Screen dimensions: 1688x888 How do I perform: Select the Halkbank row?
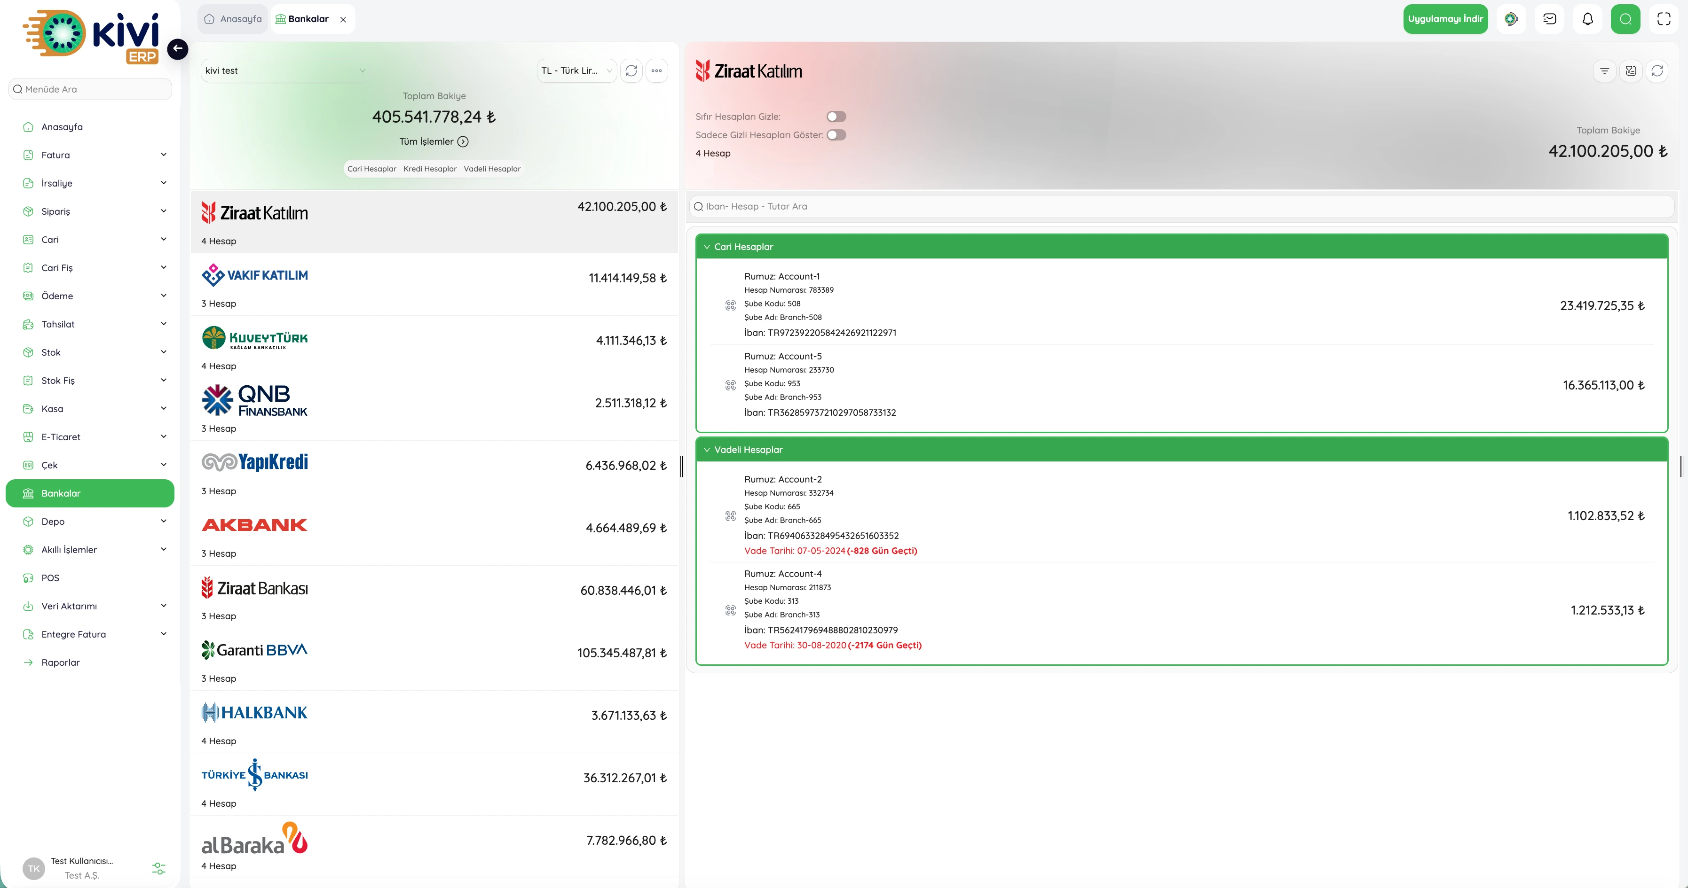[x=434, y=722]
